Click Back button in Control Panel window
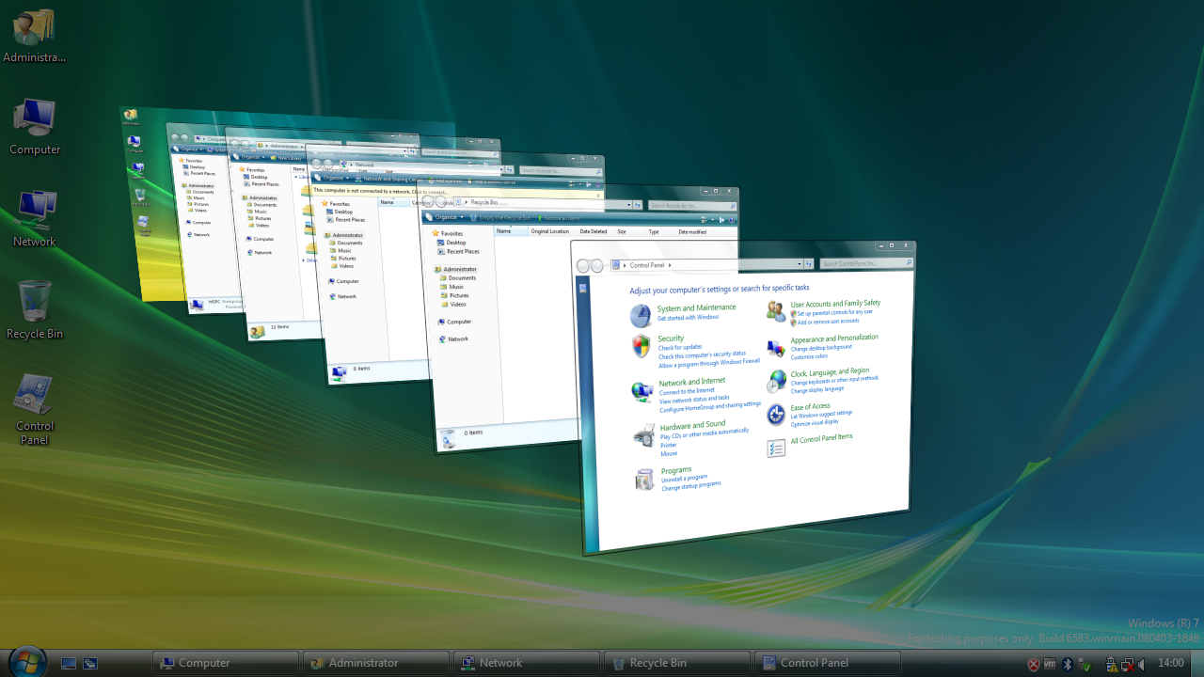 tap(583, 266)
